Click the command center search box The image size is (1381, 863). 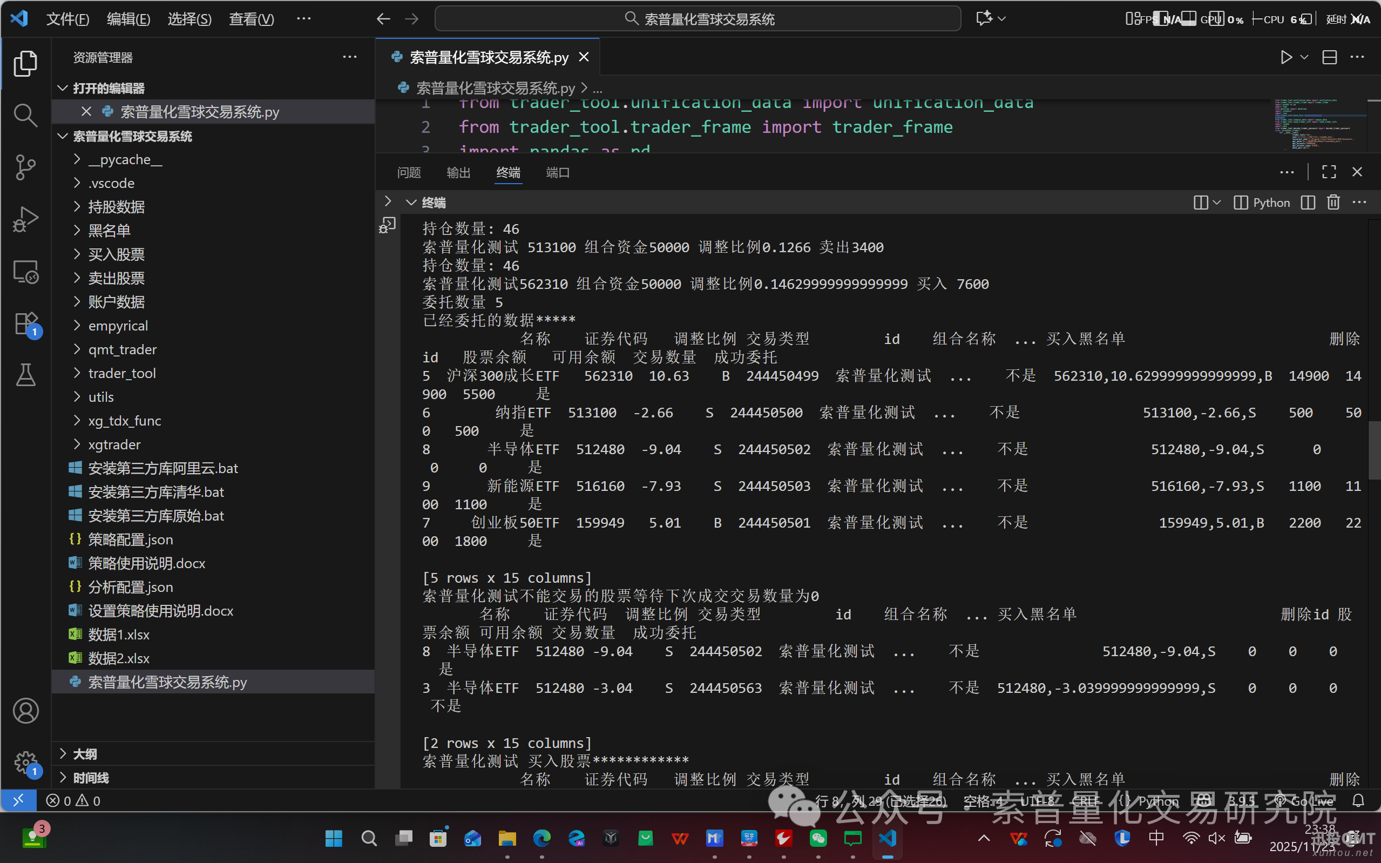pos(698,19)
